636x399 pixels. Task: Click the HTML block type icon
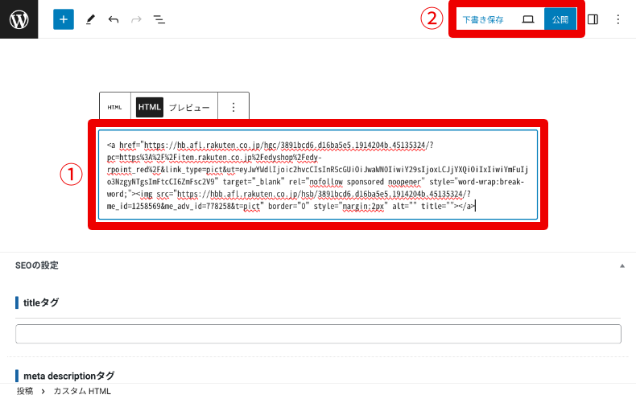pyautogui.click(x=115, y=107)
